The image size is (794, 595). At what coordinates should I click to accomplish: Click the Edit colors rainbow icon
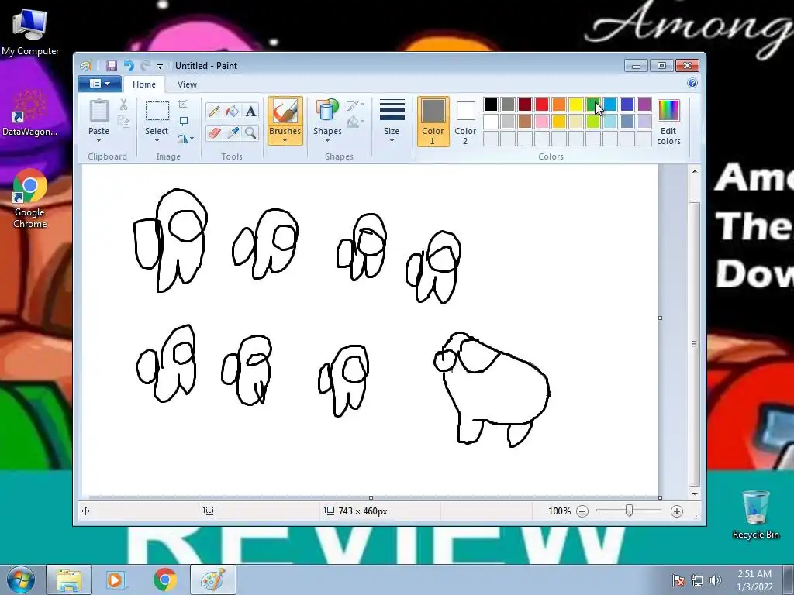(x=668, y=111)
